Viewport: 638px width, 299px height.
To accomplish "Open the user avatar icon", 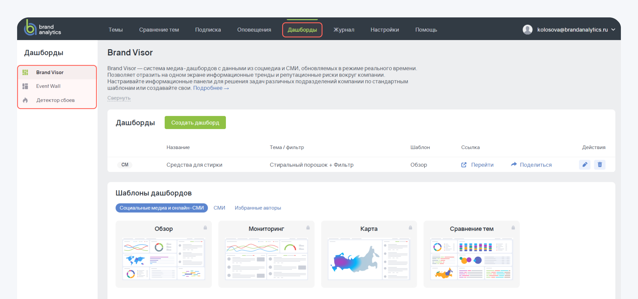I will 528,30.
